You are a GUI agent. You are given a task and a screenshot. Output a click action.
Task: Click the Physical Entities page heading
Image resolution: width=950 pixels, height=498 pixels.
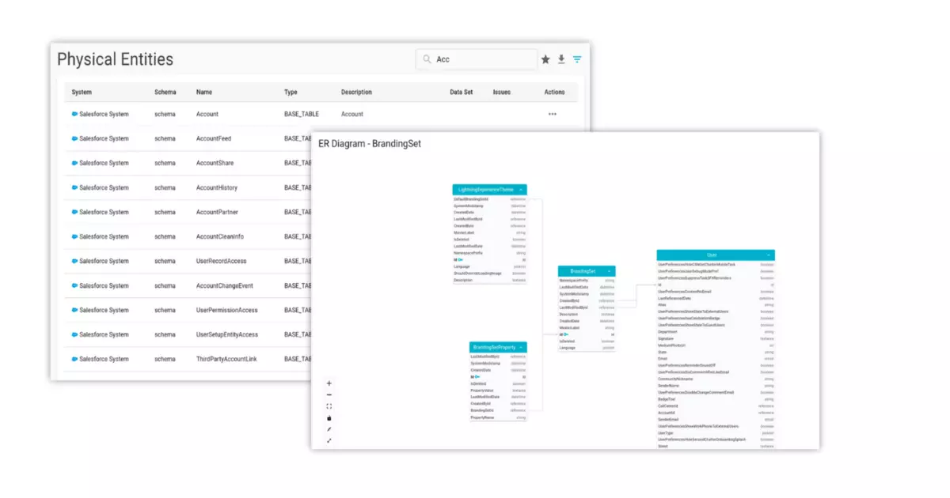tap(116, 59)
